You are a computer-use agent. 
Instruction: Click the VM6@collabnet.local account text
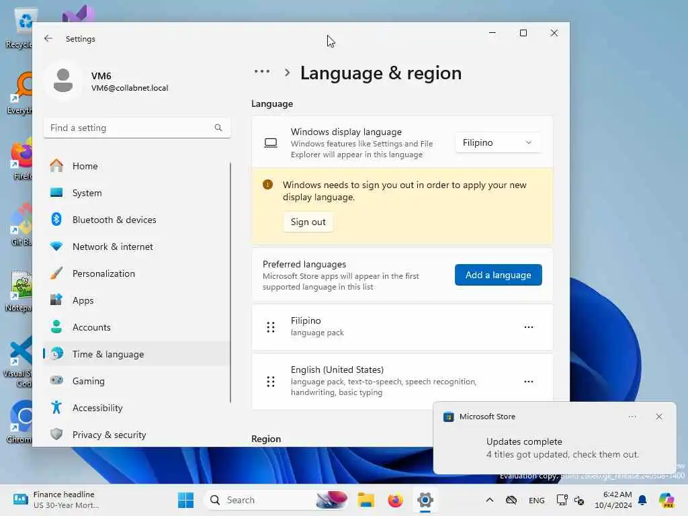130,88
